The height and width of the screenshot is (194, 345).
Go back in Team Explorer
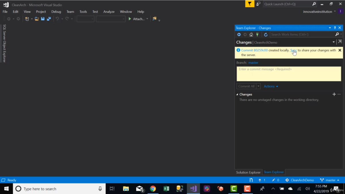(239, 34)
